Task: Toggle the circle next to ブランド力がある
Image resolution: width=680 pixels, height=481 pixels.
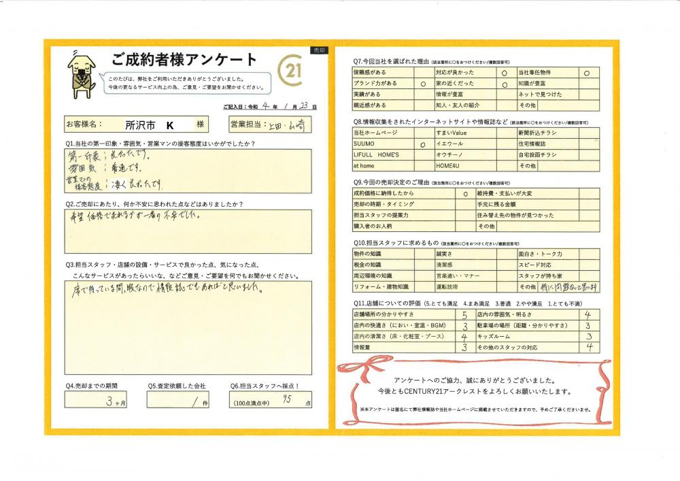Action: click(x=423, y=84)
